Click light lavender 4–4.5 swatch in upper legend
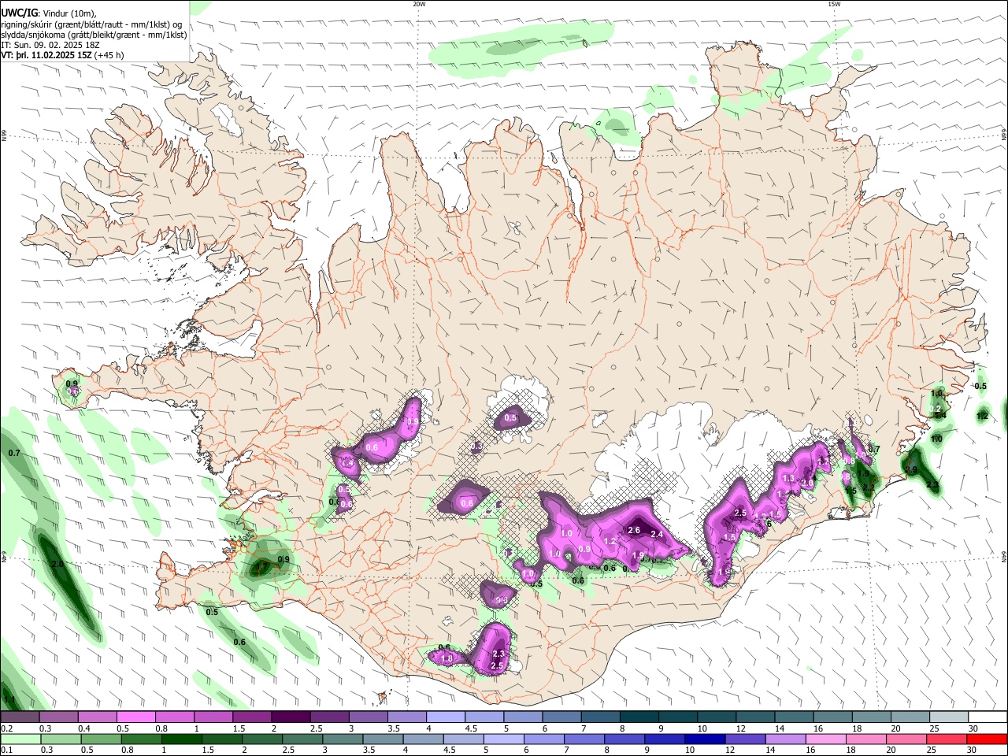Image resolution: width=1008 pixels, height=756 pixels. click(445, 717)
